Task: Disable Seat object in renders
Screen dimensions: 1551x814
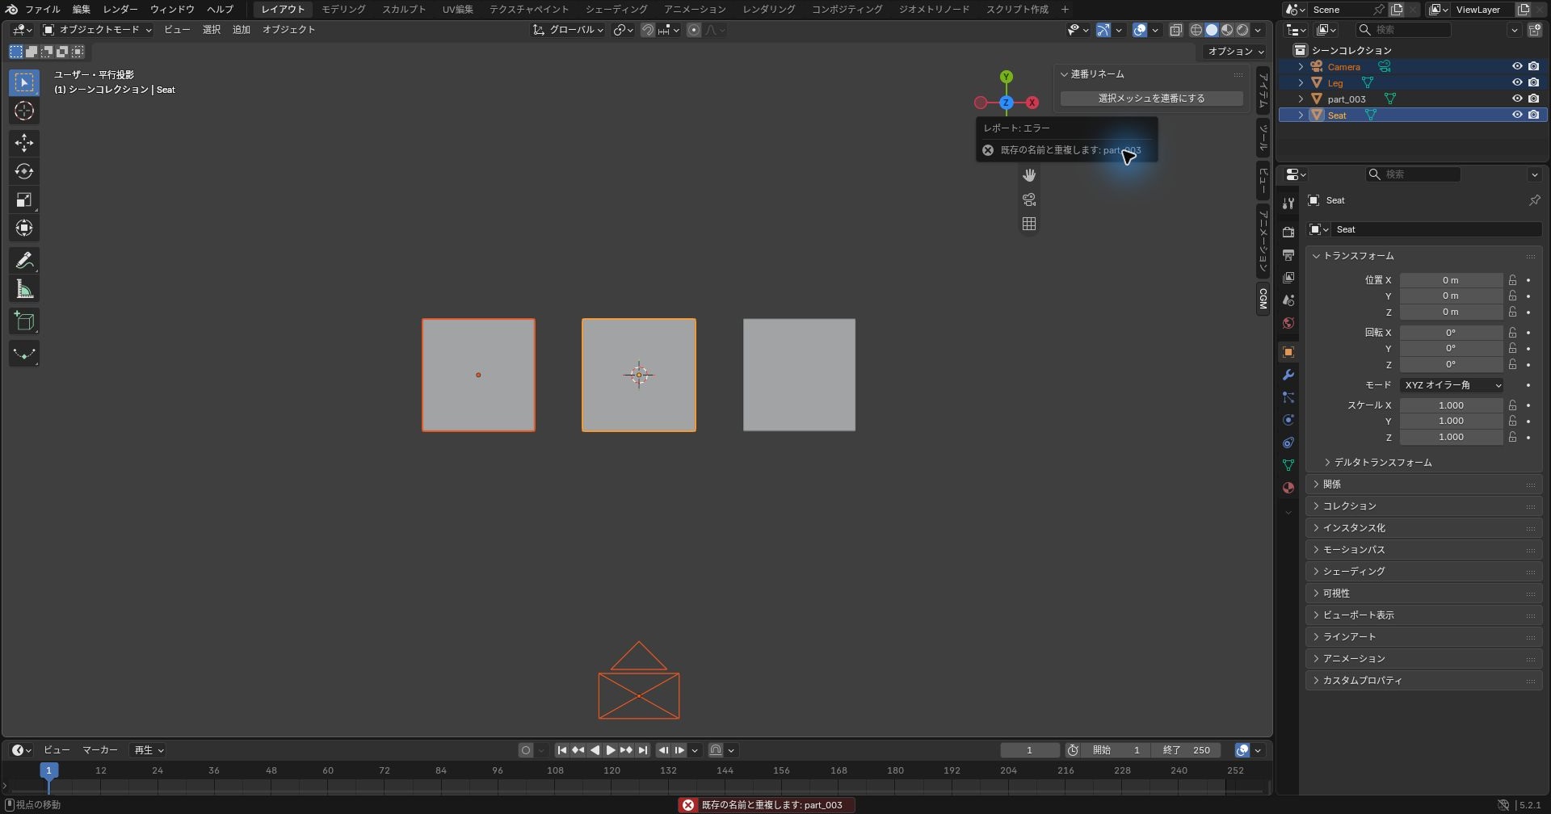Action: pyautogui.click(x=1534, y=115)
